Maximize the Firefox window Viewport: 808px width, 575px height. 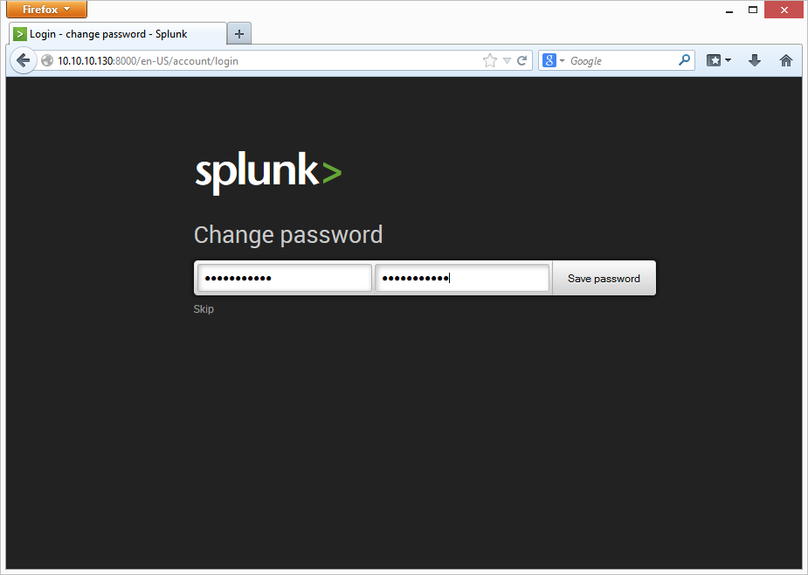pyautogui.click(x=753, y=10)
